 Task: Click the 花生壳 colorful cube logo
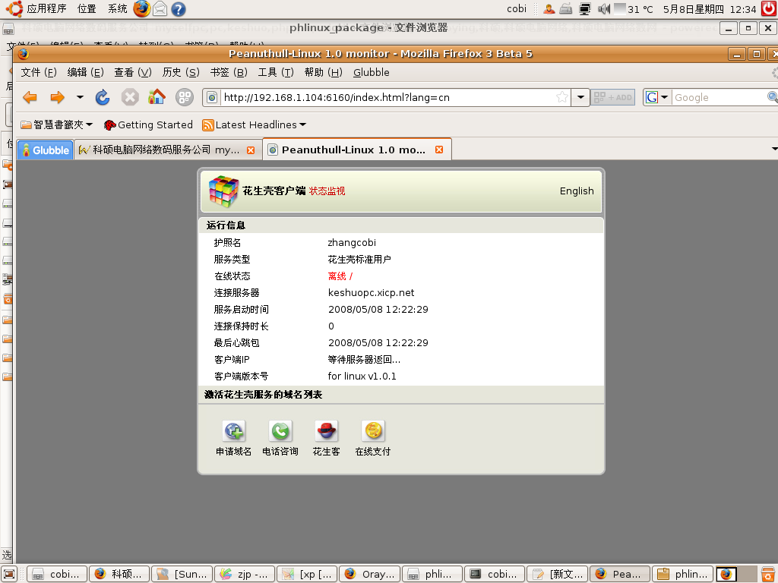[x=223, y=191]
